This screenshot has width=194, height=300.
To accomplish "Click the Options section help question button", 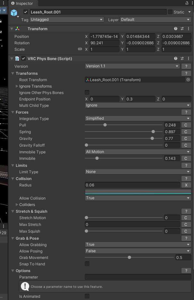I will tap(186, 270).
